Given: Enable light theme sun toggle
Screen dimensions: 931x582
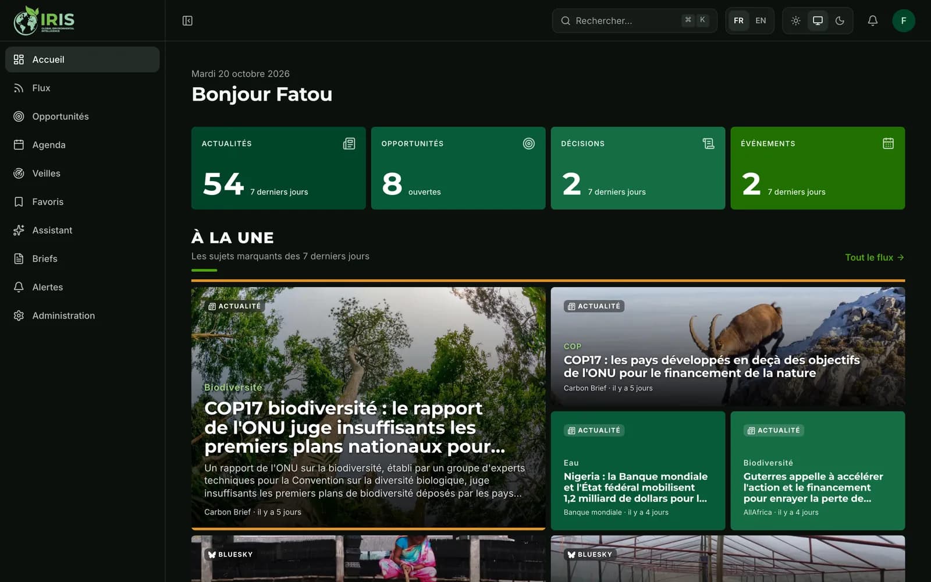Looking at the screenshot, I should click(795, 21).
